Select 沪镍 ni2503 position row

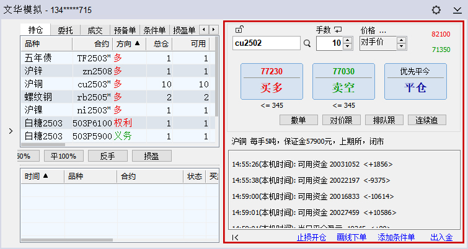(118, 110)
